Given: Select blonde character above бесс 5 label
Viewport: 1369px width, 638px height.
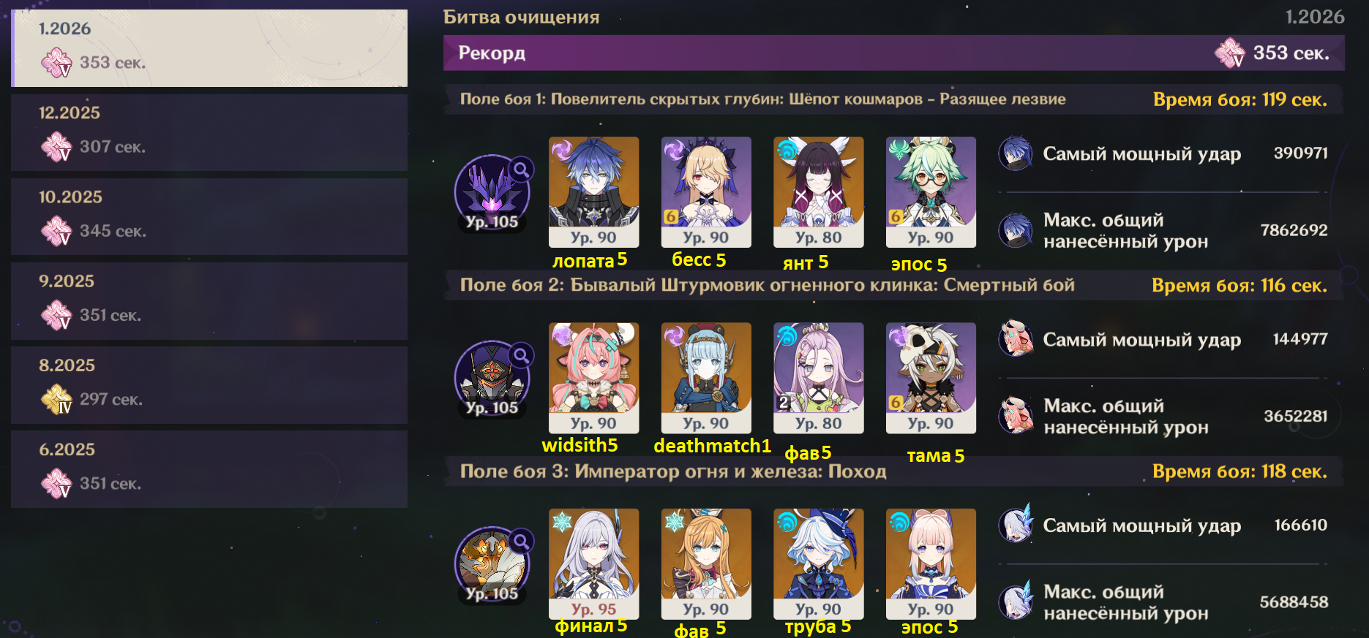Looking at the screenshot, I should 706,191.
